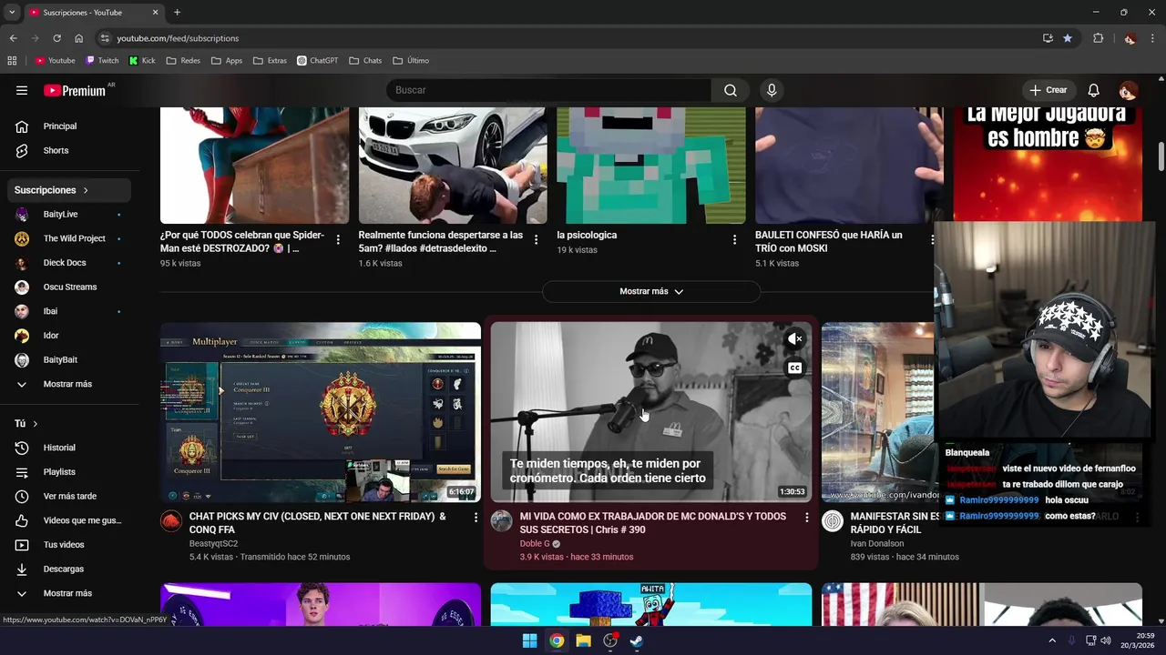Open options for MC DONALD'S video
This screenshot has height=655, width=1166.
(806, 517)
